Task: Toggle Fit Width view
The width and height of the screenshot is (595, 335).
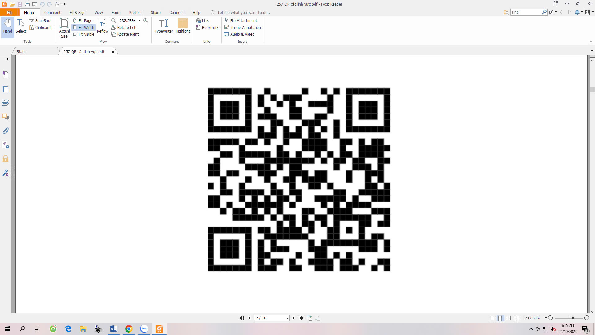Action: pyautogui.click(x=83, y=27)
